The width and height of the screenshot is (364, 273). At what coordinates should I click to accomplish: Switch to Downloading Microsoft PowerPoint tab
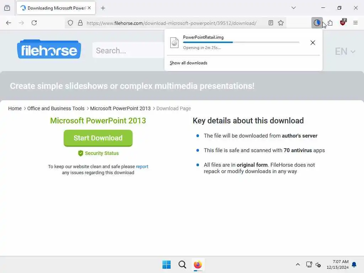(56, 8)
